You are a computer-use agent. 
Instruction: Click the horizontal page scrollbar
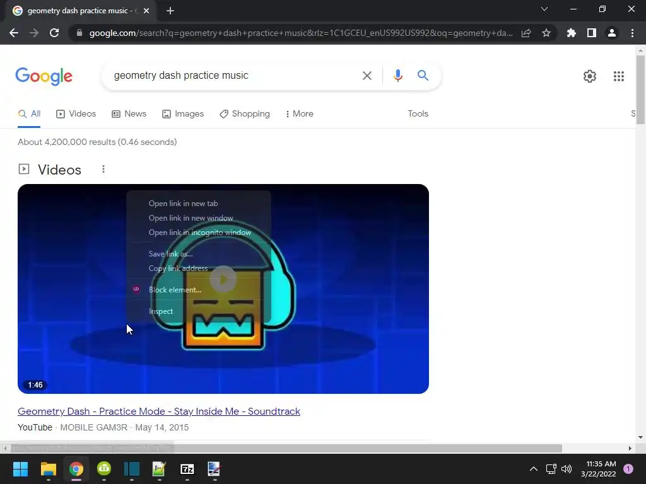click(x=286, y=448)
